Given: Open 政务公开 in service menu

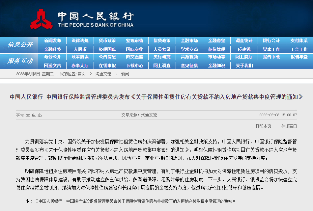Looking at the screenshot, I should pos(52,57).
